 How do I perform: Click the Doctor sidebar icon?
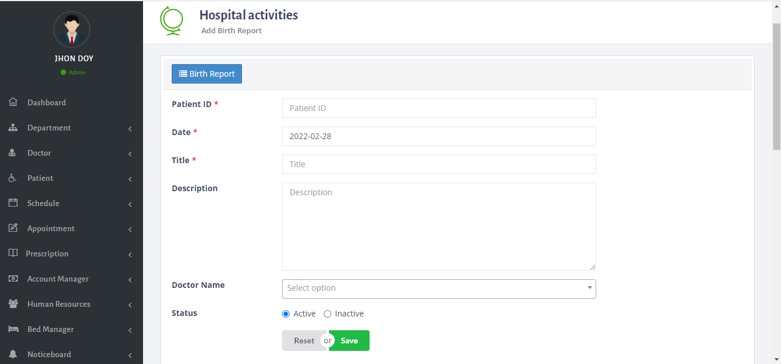click(x=13, y=152)
